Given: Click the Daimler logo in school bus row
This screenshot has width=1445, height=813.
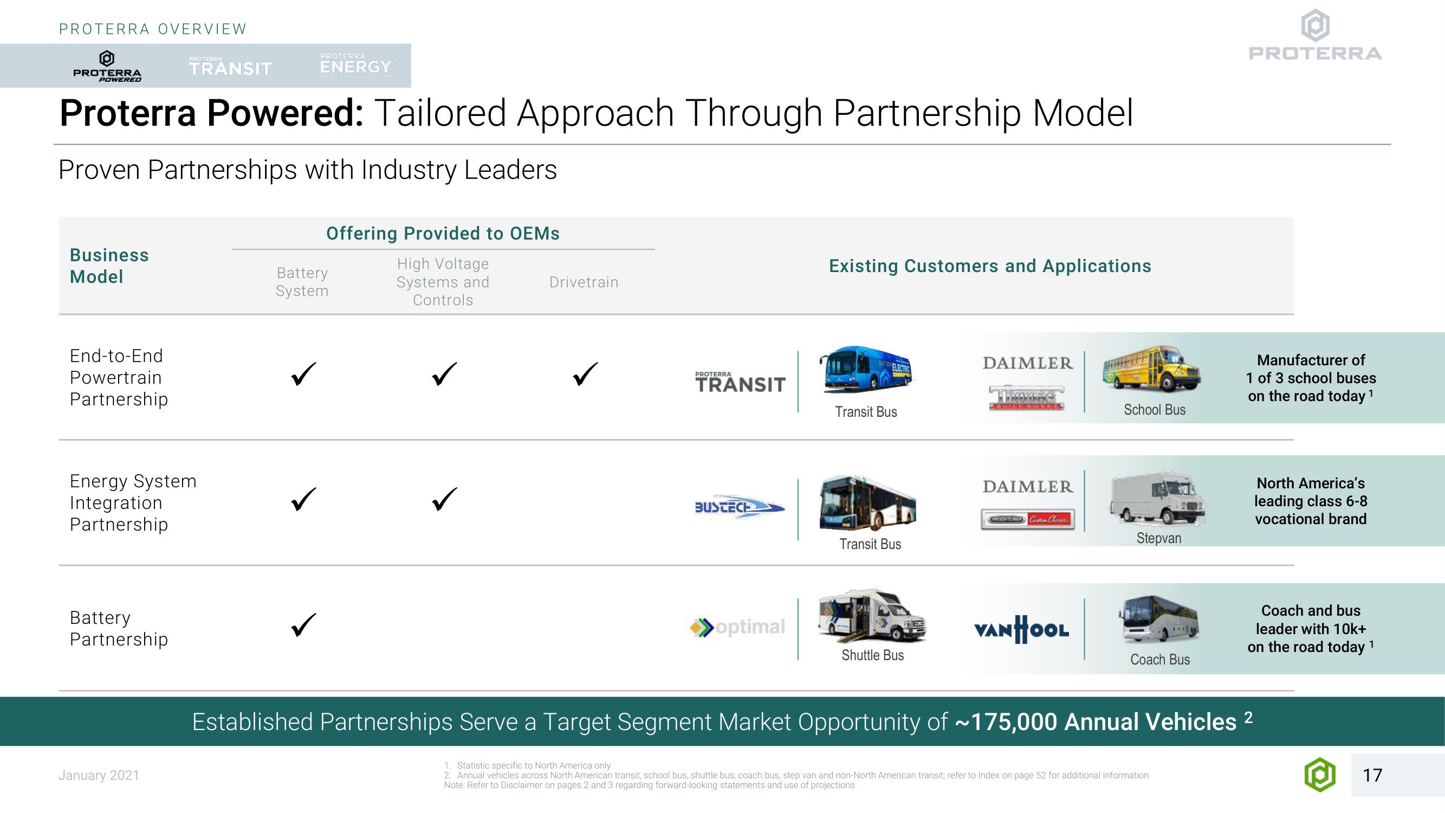Looking at the screenshot, I should [1028, 363].
